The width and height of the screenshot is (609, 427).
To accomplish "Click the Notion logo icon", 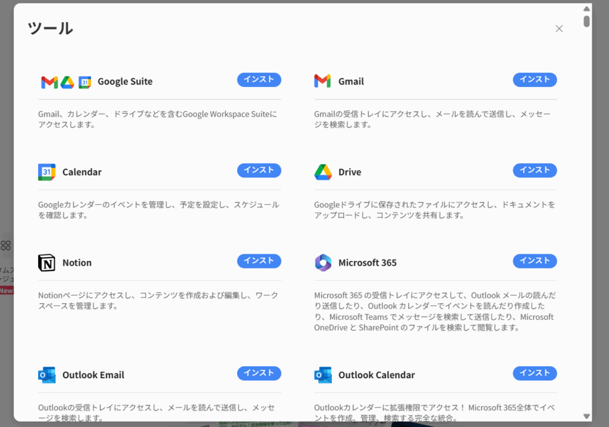I will tap(46, 262).
